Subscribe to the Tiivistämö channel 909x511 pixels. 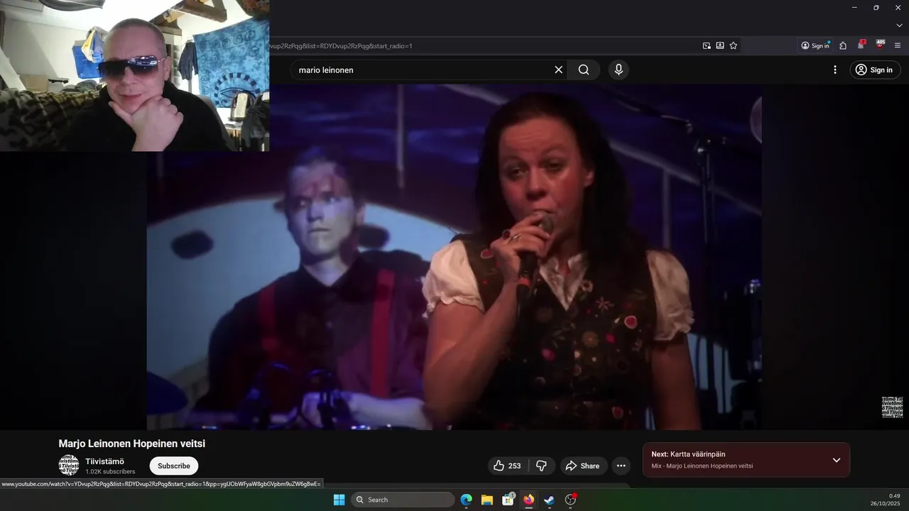point(174,466)
